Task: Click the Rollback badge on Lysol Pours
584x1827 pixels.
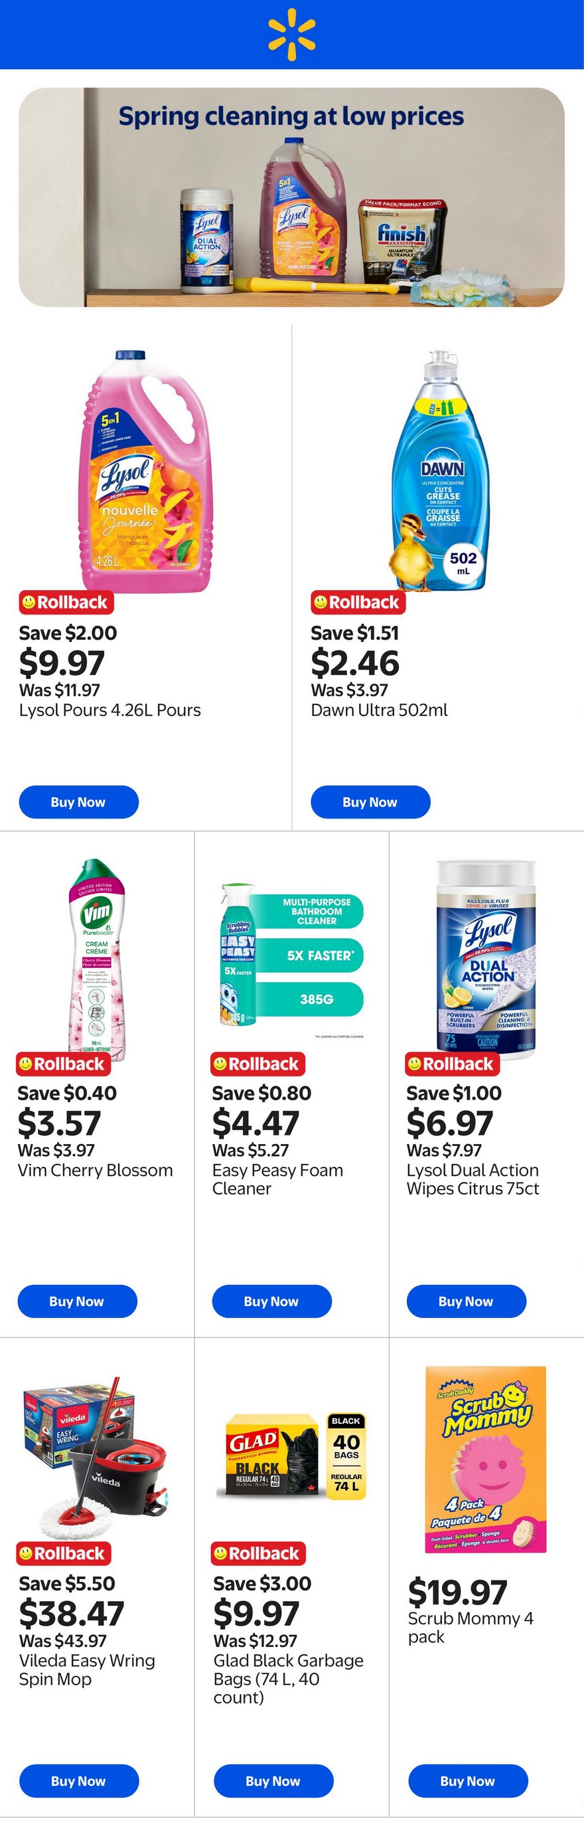Action: click(x=66, y=602)
